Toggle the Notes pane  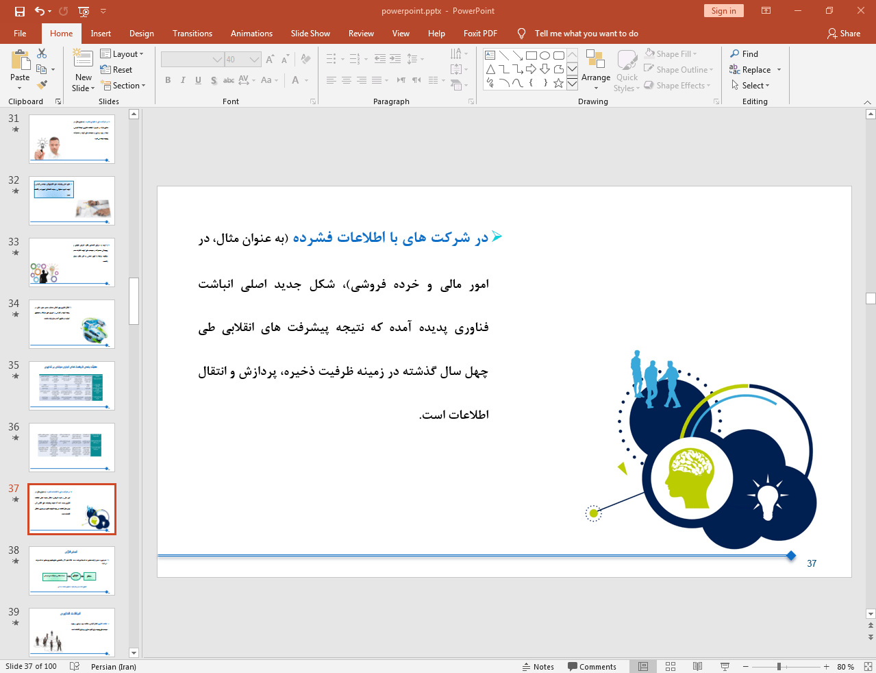538,667
